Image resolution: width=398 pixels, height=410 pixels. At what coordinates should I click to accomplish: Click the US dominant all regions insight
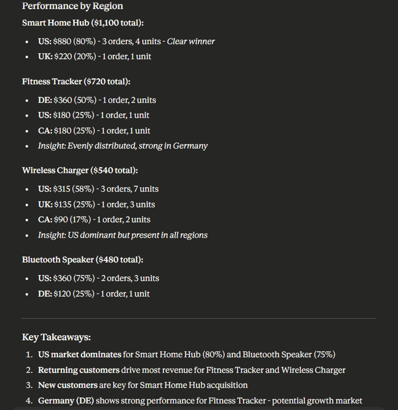tap(123, 235)
